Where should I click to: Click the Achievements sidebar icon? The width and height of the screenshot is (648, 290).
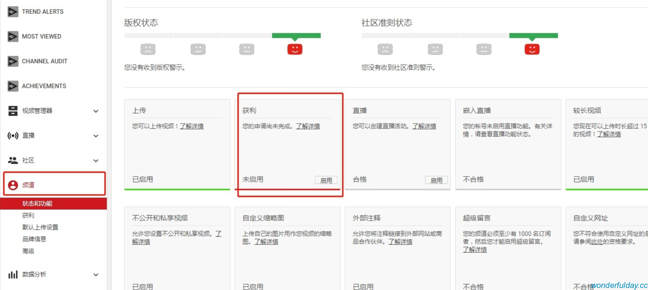click(13, 86)
